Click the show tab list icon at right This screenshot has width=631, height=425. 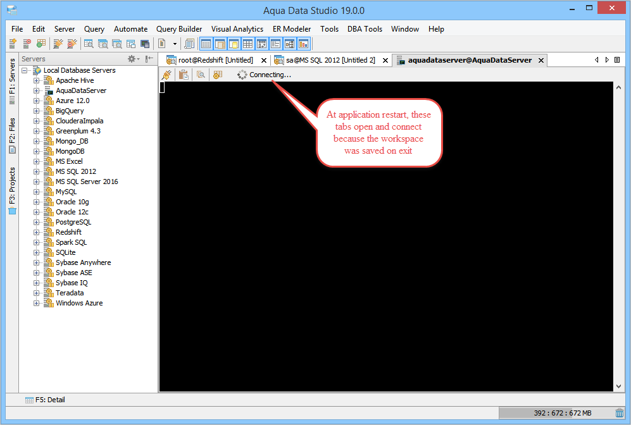(617, 60)
